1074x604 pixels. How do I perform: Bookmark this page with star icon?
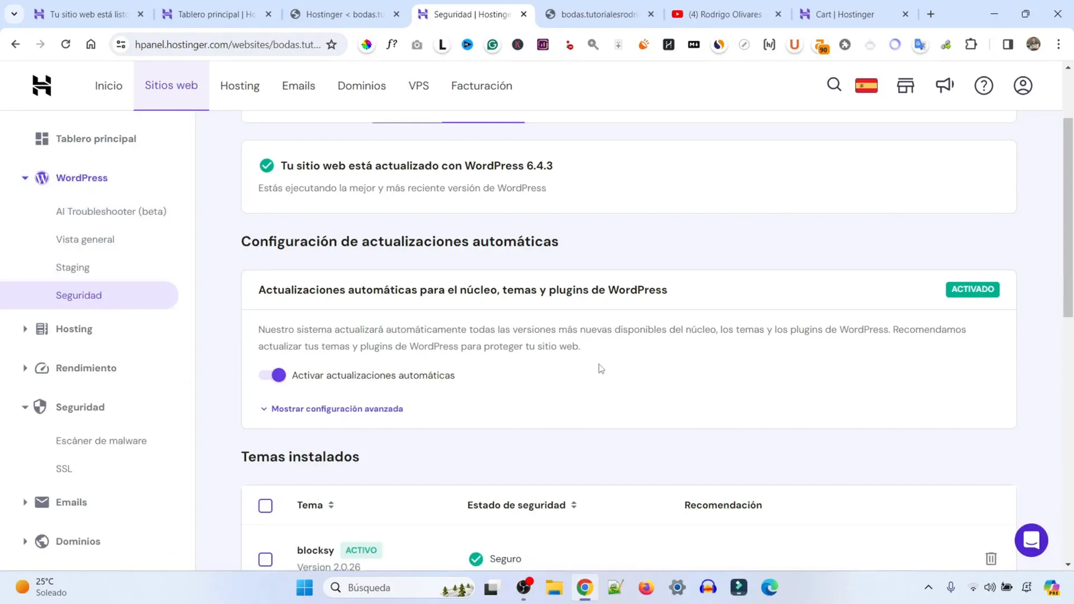click(332, 44)
